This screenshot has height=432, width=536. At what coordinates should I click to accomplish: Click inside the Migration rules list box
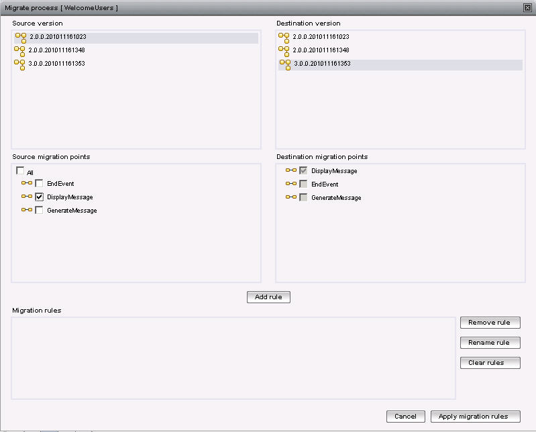point(233,358)
